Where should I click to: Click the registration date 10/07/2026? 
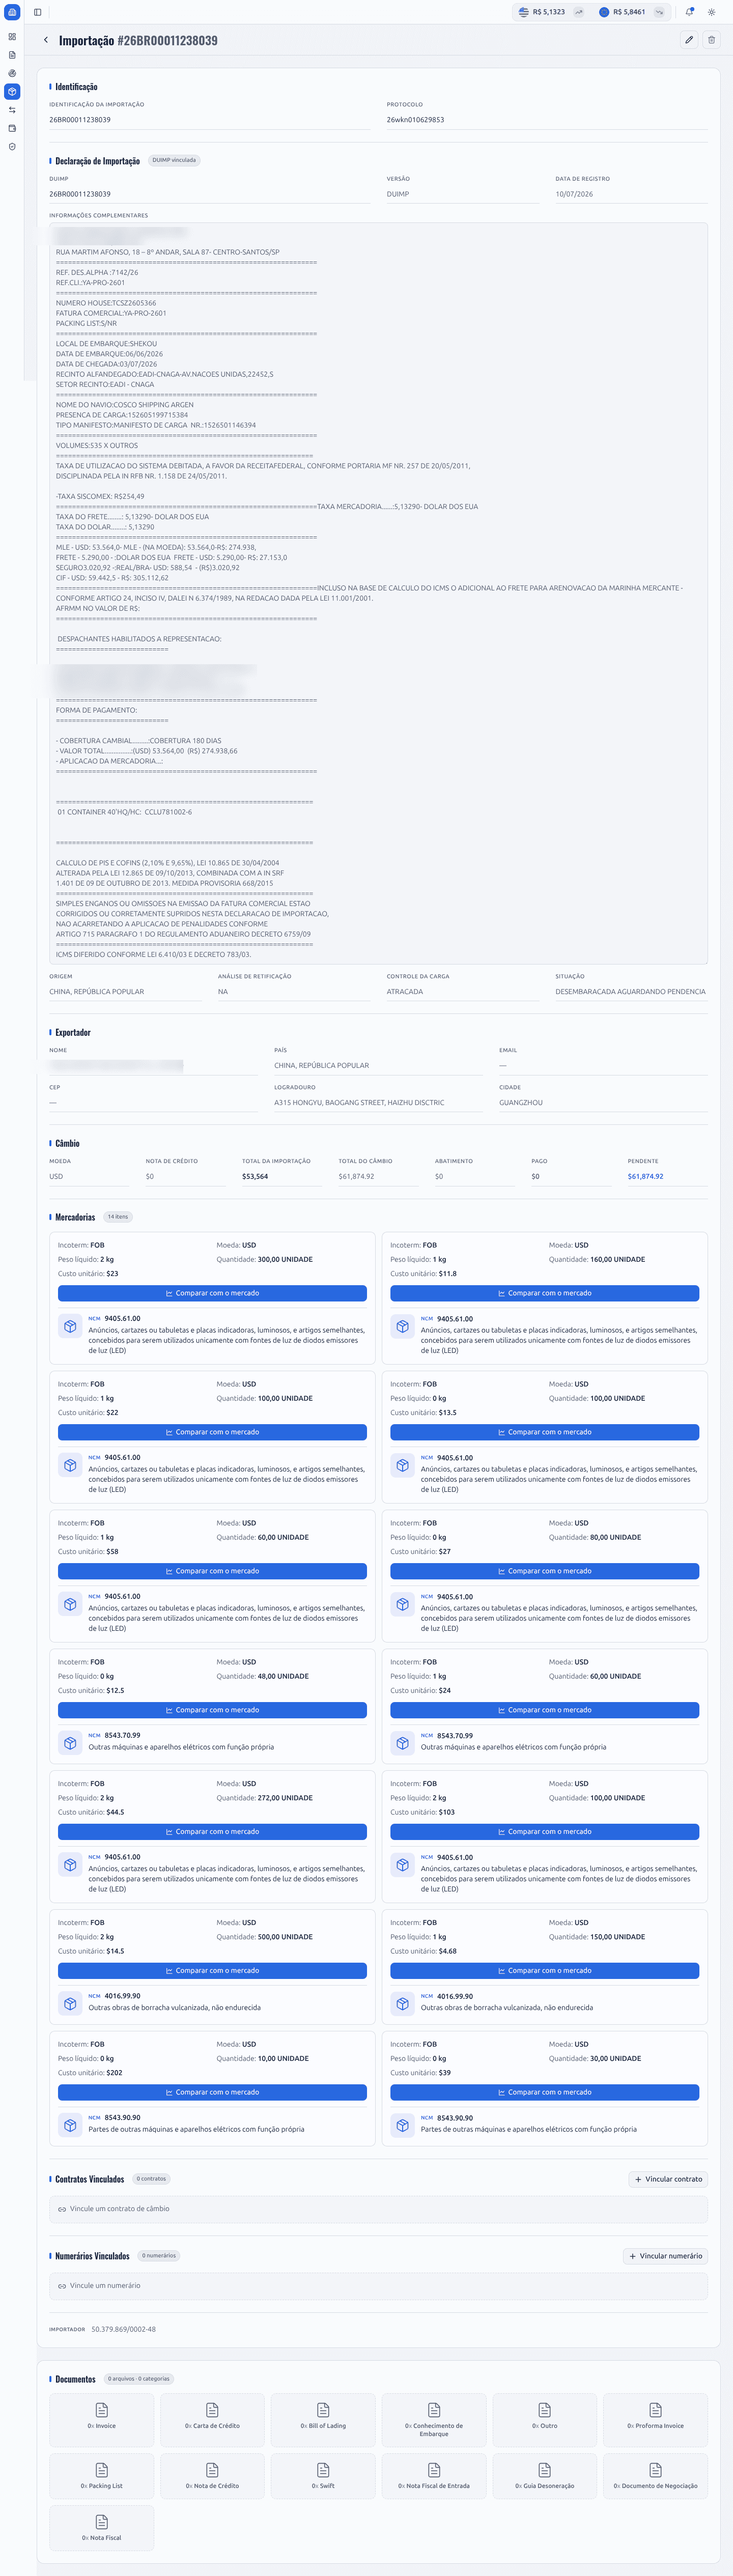574,194
